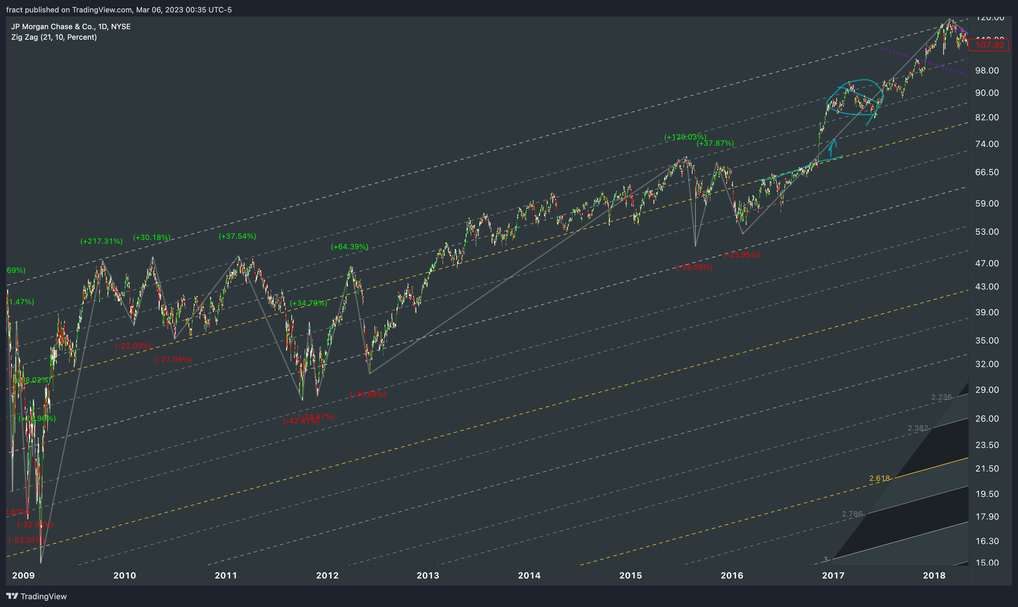Screen dimensions: 1018x607
Task: Click the Zig Zag (21, 10, Percent) label
Action: (x=54, y=37)
